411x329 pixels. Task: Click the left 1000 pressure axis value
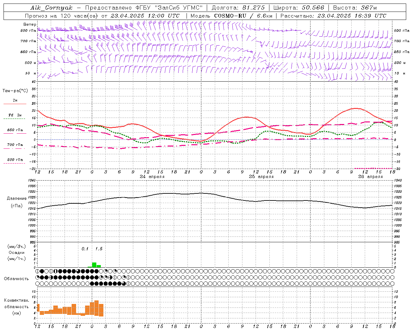pos(32,226)
